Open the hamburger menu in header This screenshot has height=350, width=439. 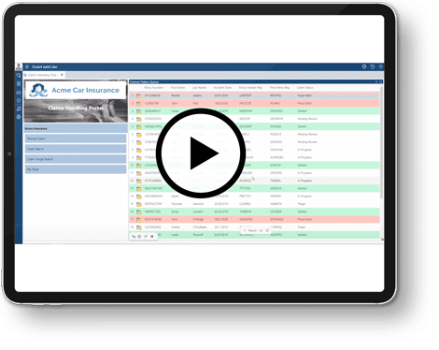(x=27, y=66)
